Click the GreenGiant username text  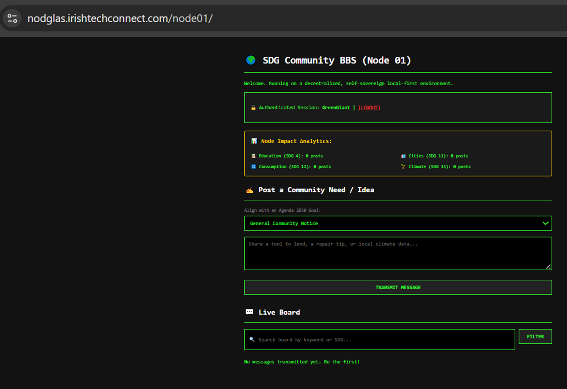[336, 108]
